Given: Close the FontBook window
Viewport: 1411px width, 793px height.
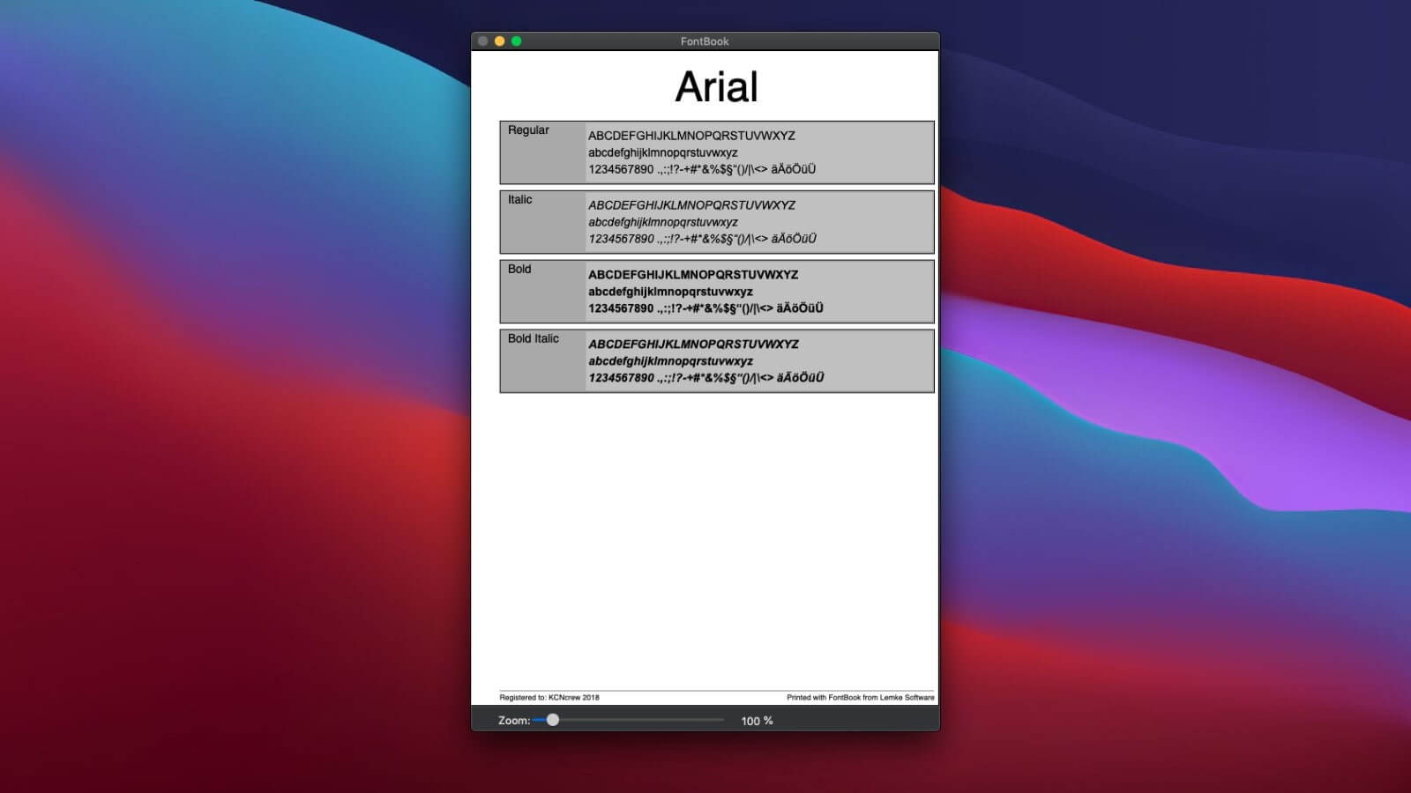Looking at the screenshot, I should point(482,41).
